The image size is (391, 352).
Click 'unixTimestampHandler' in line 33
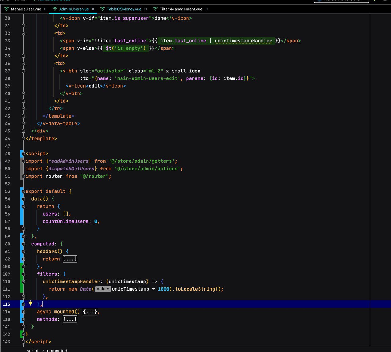pyautogui.click(x=243, y=41)
